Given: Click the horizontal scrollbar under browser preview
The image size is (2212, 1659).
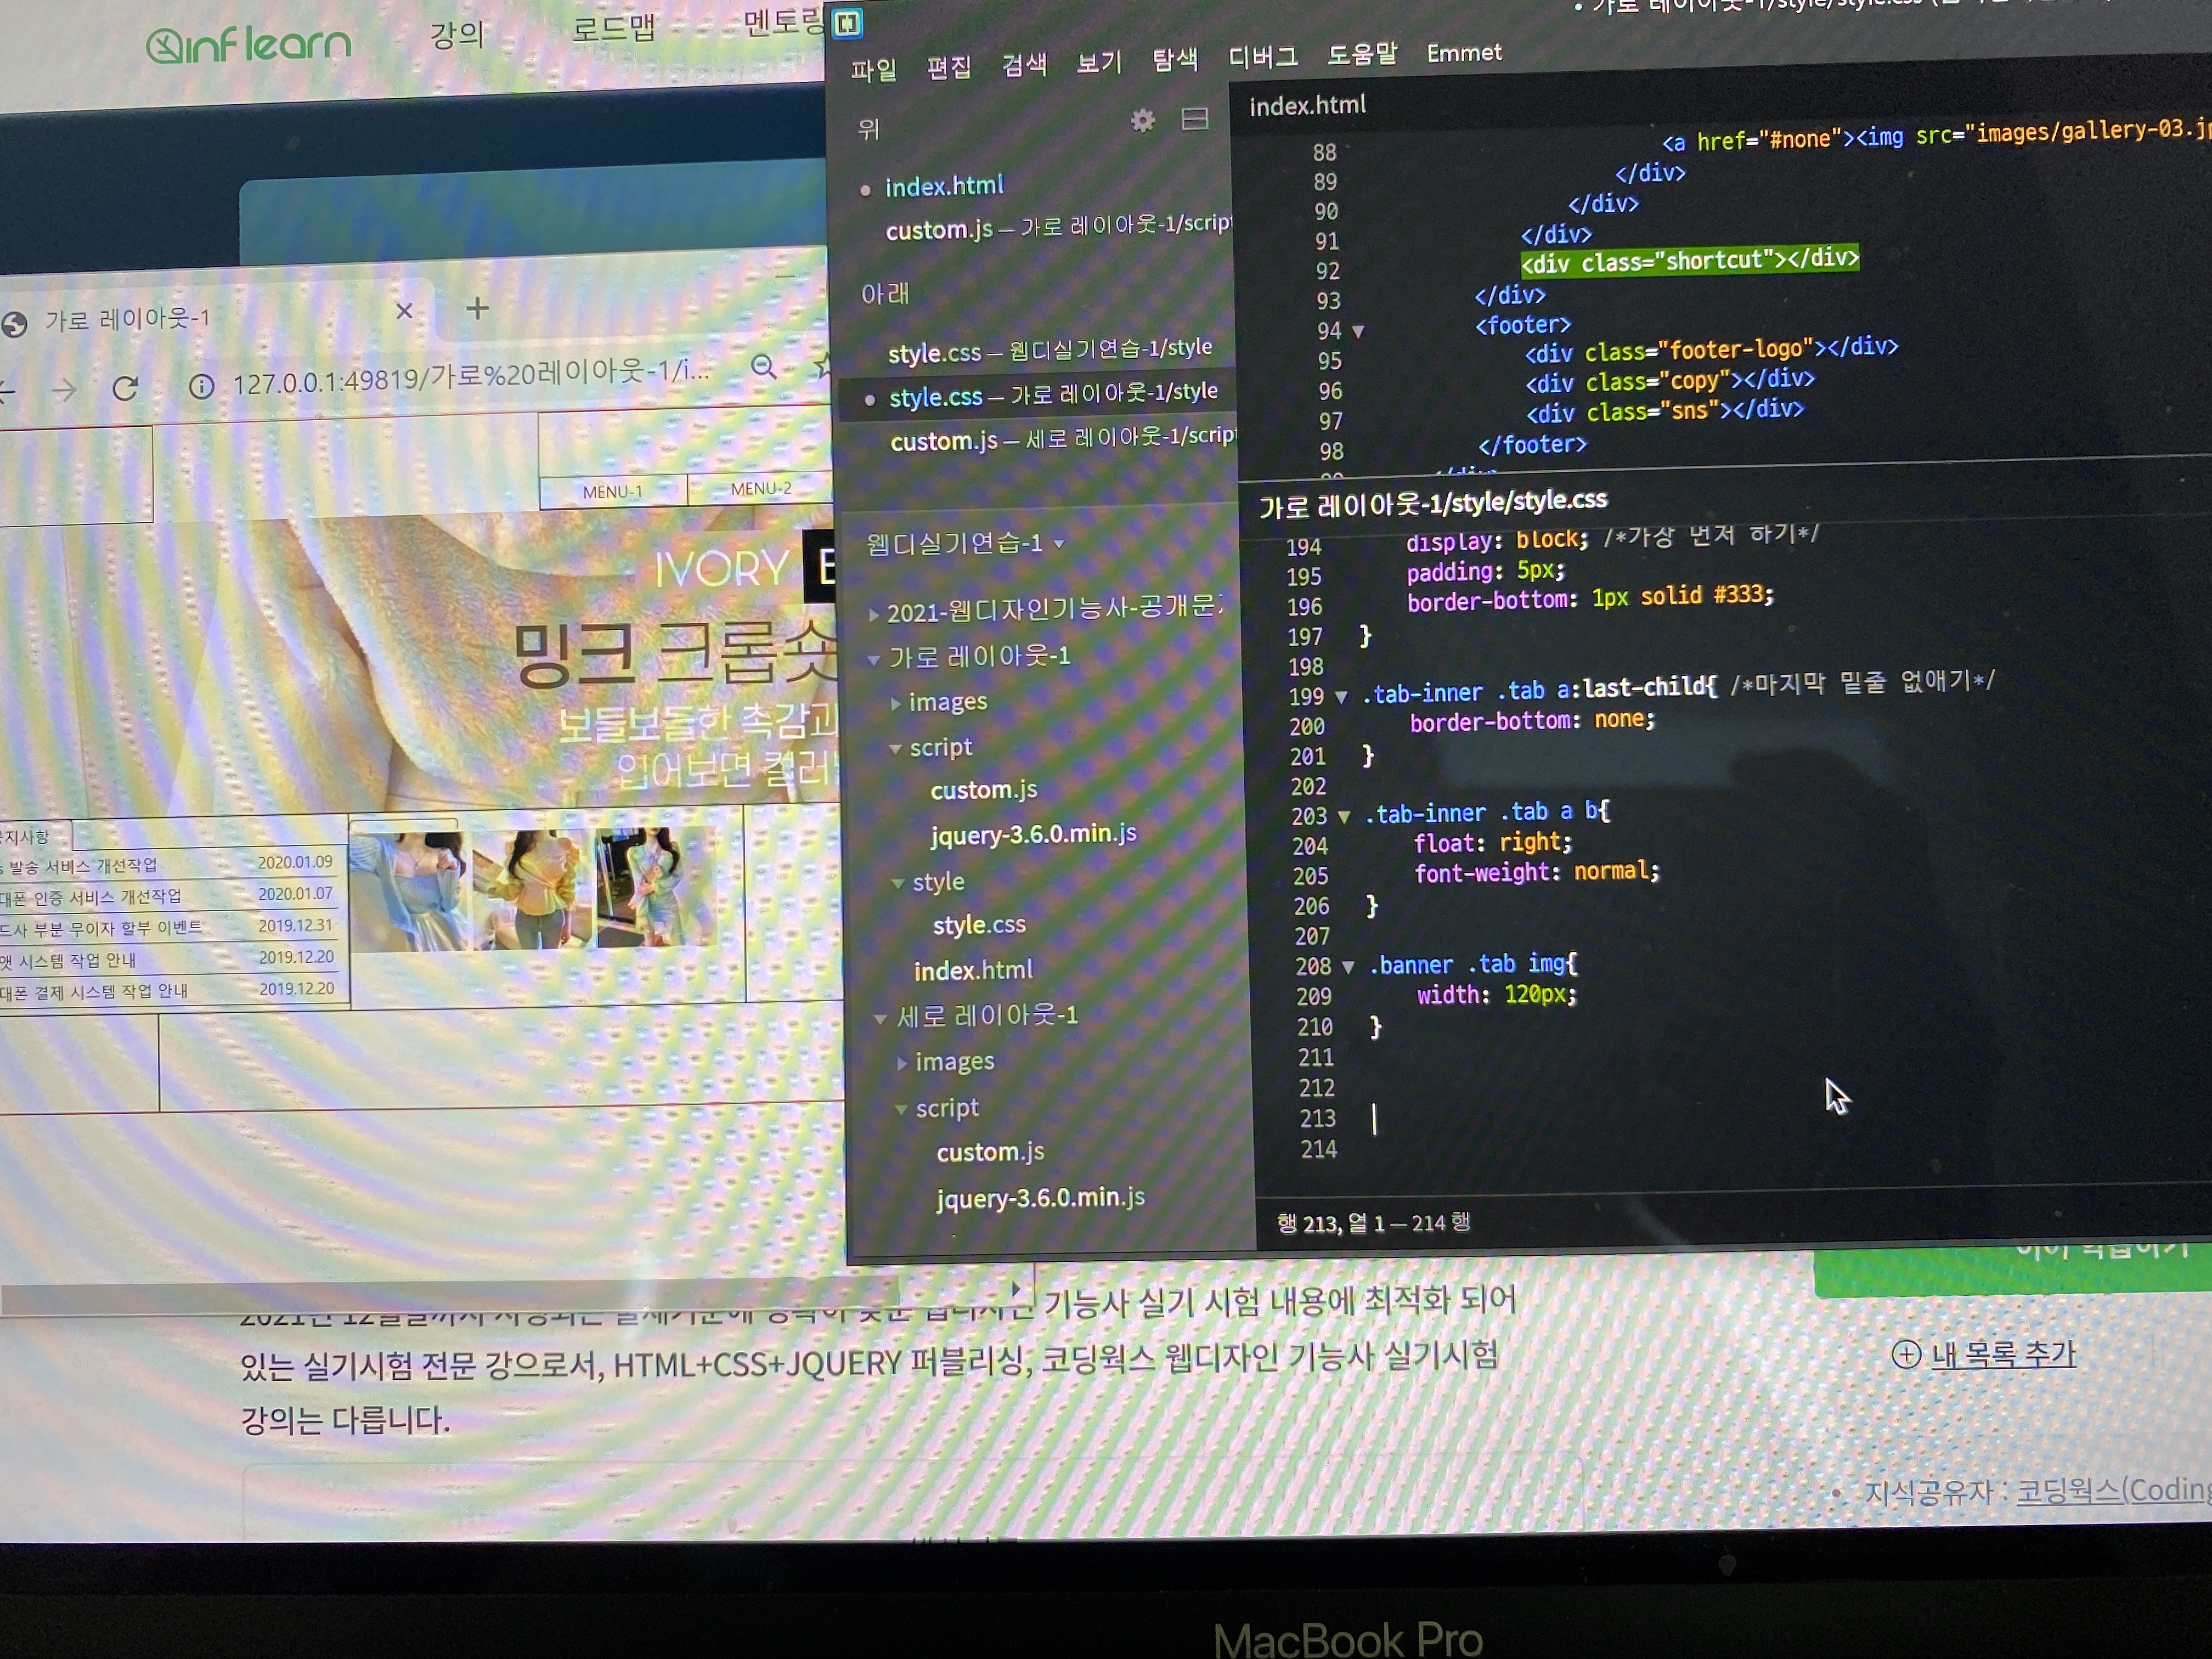Looking at the screenshot, I should (450, 1297).
